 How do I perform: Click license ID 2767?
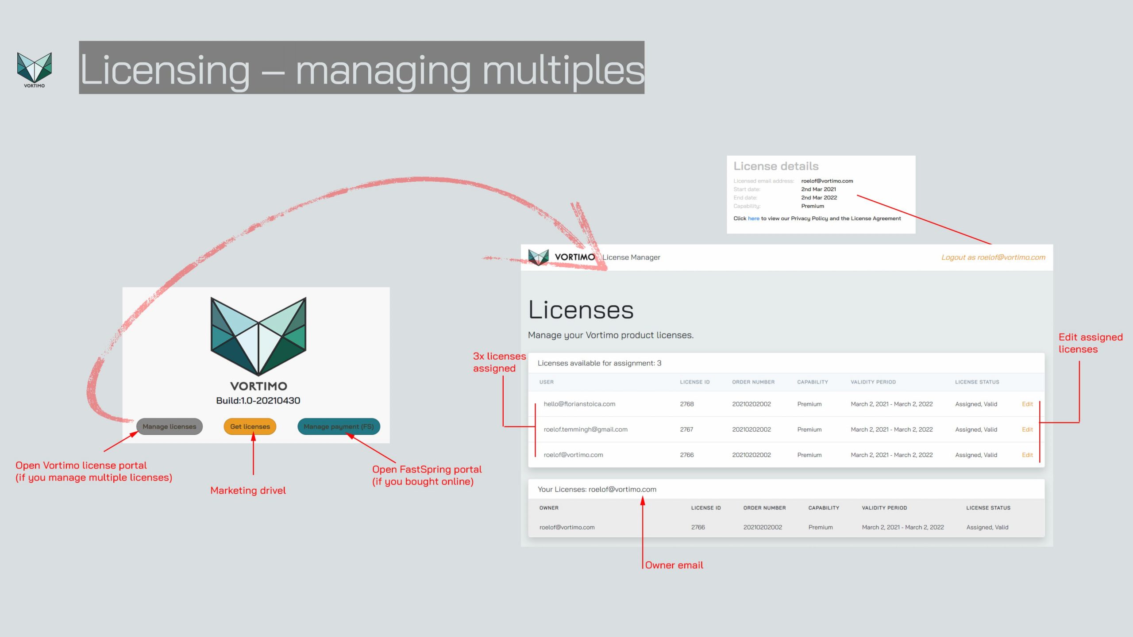click(x=687, y=430)
